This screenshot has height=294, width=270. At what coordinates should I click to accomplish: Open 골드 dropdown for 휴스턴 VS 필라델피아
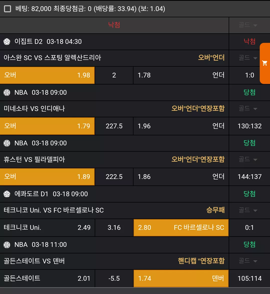pos(248,160)
